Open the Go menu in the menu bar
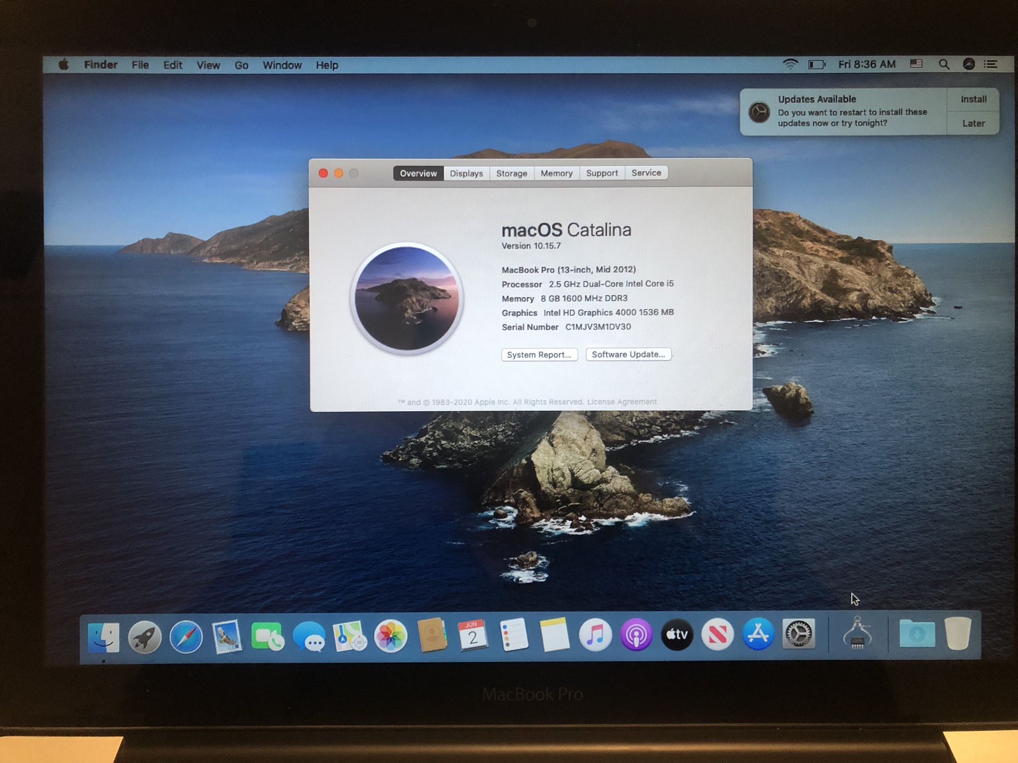The width and height of the screenshot is (1018, 763). click(242, 65)
